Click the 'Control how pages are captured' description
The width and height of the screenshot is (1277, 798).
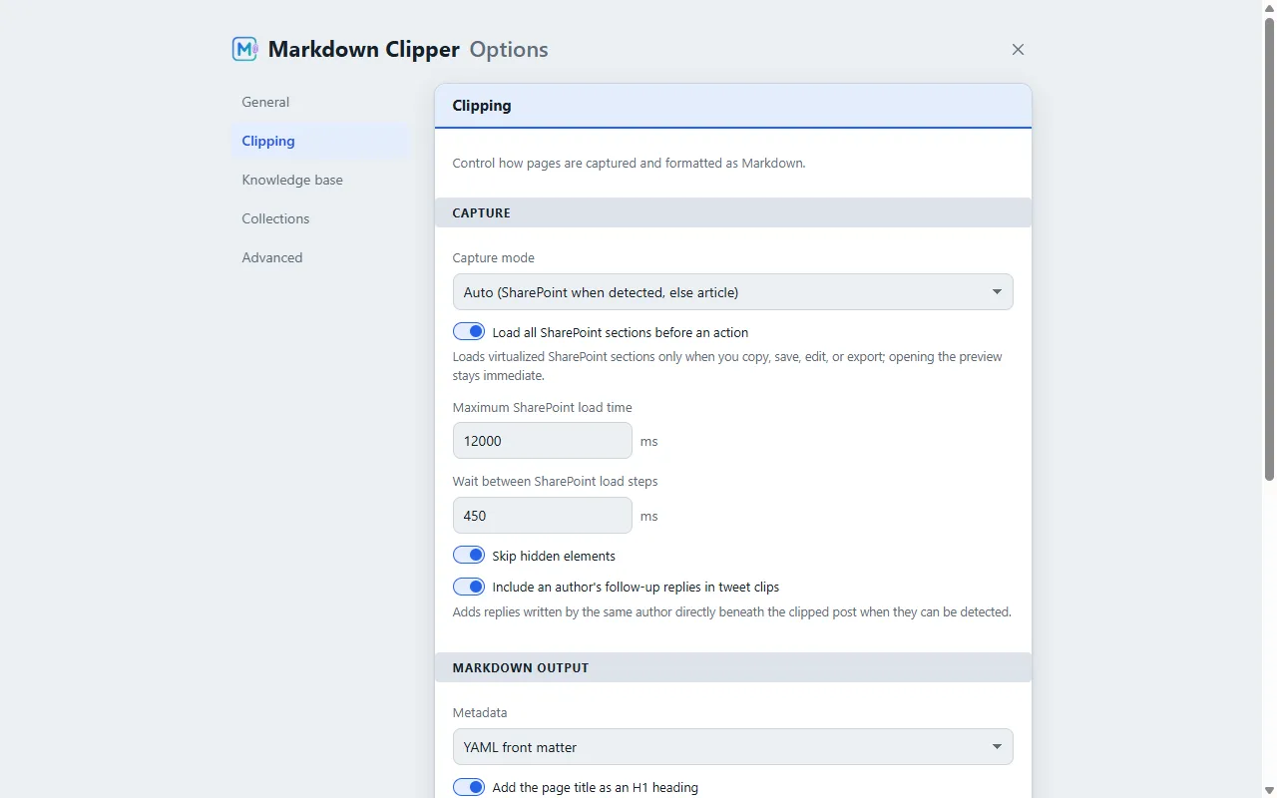pos(629,163)
